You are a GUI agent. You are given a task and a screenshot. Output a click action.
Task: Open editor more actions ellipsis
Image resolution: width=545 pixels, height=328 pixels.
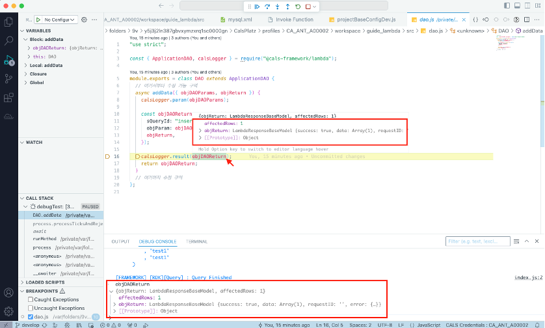tap(537, 20)
